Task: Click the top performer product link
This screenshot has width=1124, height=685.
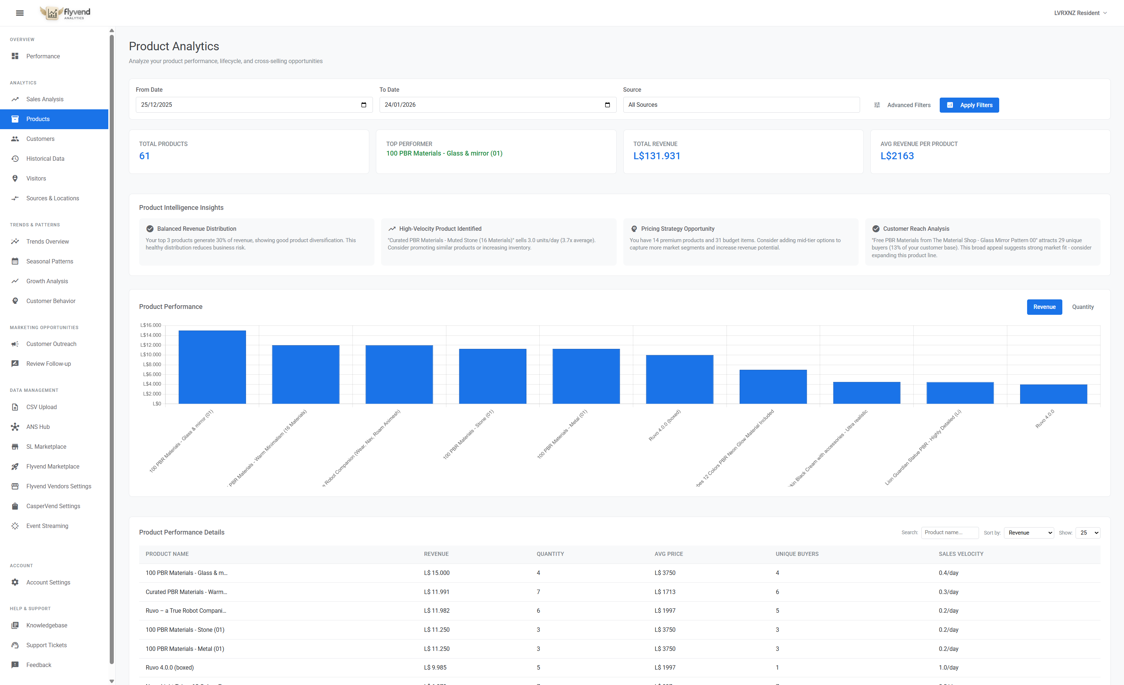Action: tap(444, 153)
